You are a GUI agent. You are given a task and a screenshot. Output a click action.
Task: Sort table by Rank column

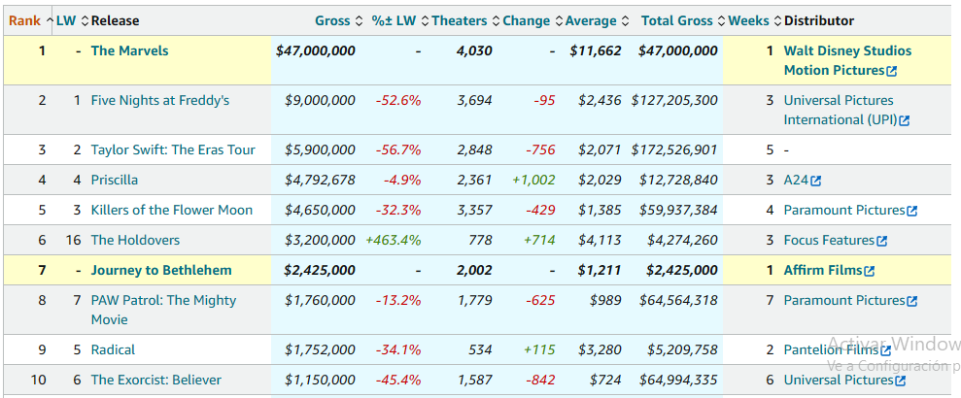tap(24, 20)
